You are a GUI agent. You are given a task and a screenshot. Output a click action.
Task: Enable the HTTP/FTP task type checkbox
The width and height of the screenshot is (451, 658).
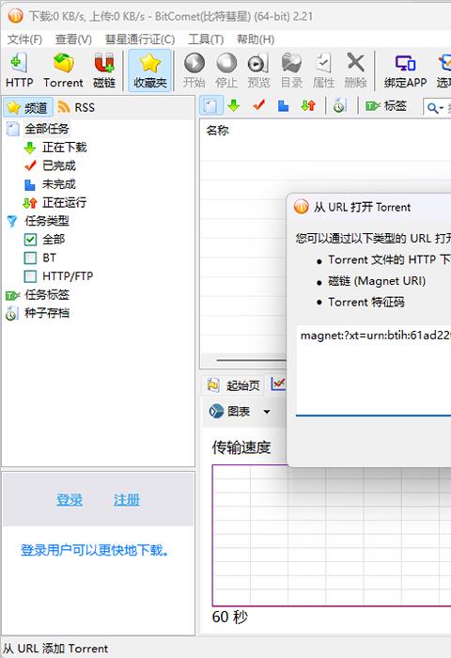pos(30,276)
